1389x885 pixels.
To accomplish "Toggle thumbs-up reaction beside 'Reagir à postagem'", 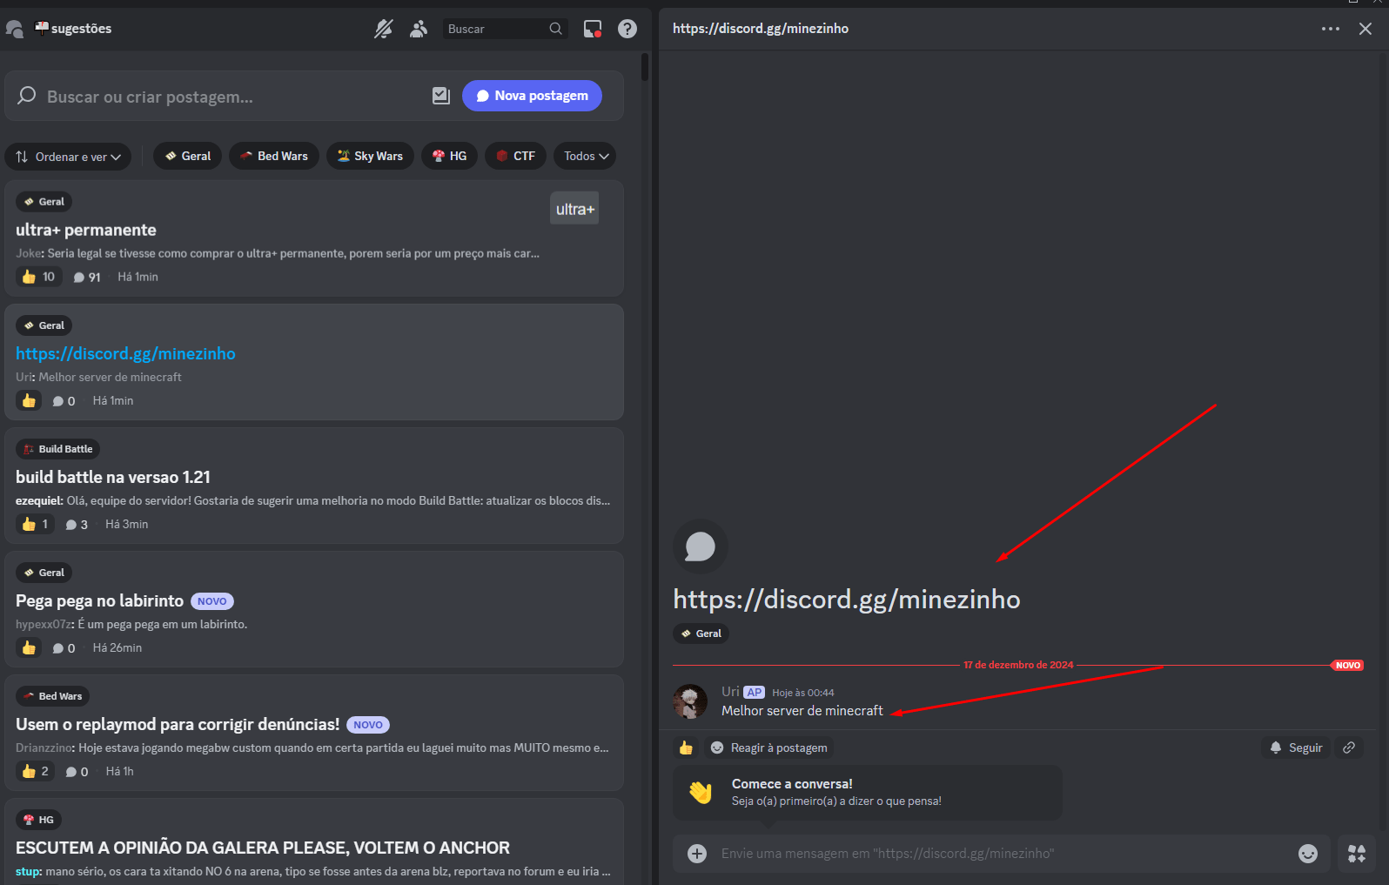I will click(686, 748).
